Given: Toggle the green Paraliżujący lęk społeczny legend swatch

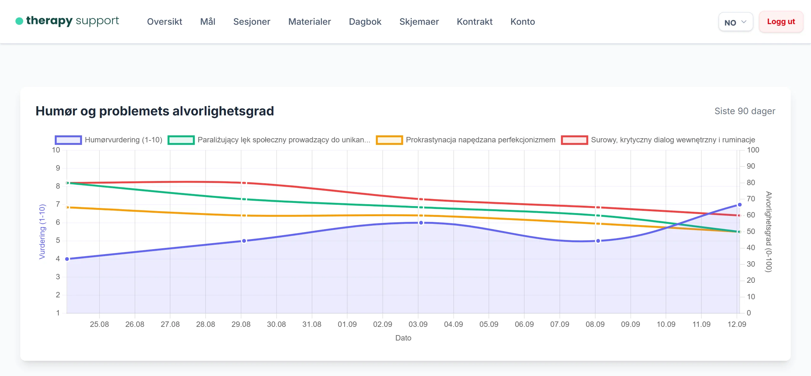Looking at the screenshot, I should [181, 140].
